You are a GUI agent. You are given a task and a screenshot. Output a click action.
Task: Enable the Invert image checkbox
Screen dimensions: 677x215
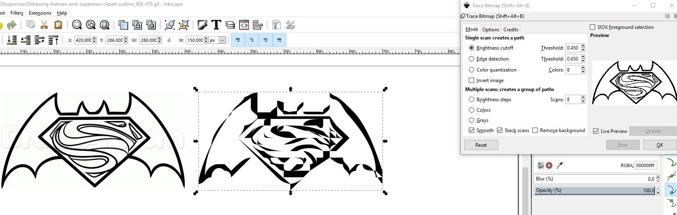(472, 80)
